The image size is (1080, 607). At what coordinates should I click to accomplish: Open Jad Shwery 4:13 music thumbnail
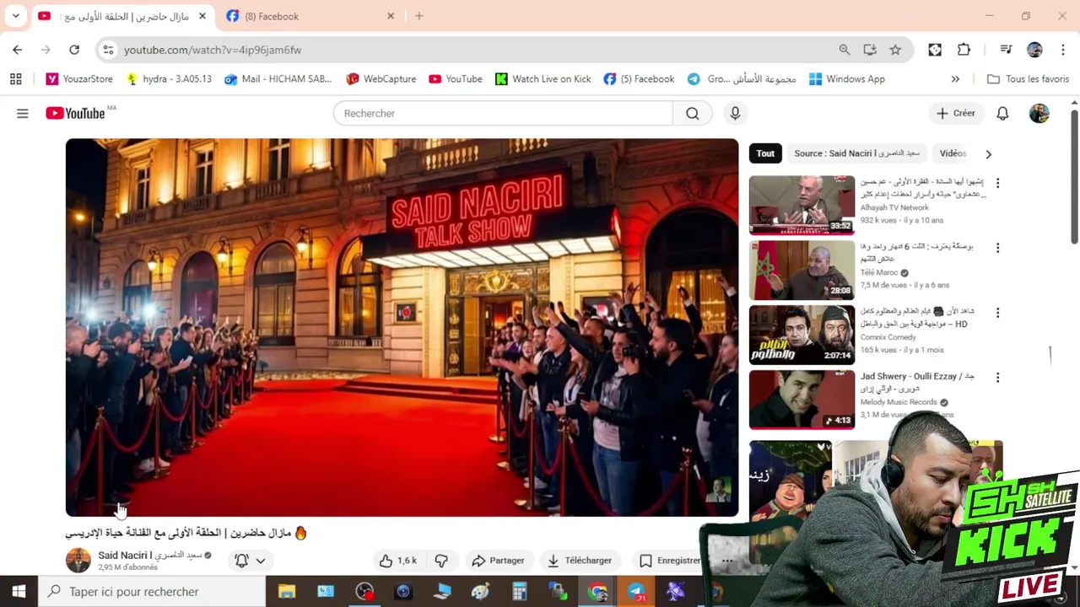click(802, 400)
